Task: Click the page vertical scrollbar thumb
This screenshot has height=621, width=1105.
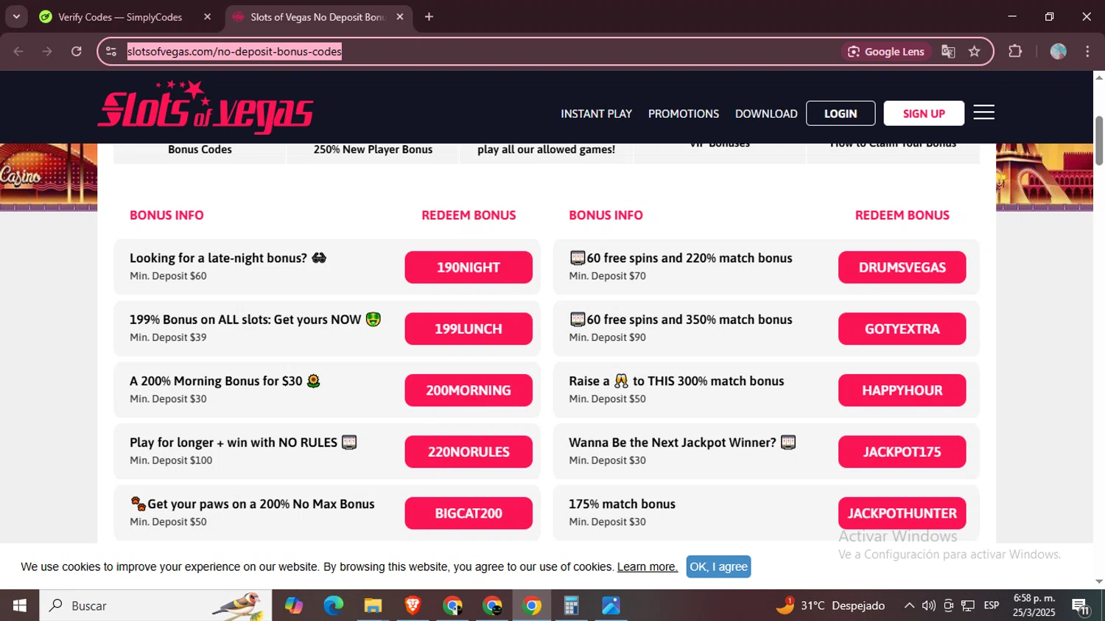Action: [1099, 141]
